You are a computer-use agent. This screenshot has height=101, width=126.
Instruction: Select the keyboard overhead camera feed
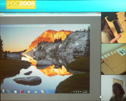click(x=114, y=28)
